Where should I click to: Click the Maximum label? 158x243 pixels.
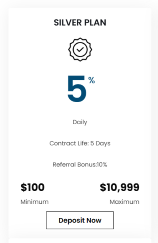124,202
